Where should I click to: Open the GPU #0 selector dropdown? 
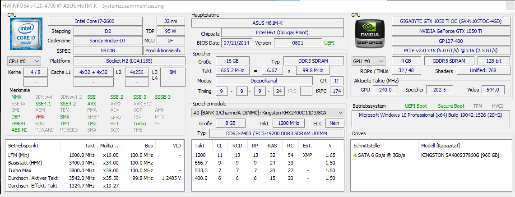tap(368, 61)
